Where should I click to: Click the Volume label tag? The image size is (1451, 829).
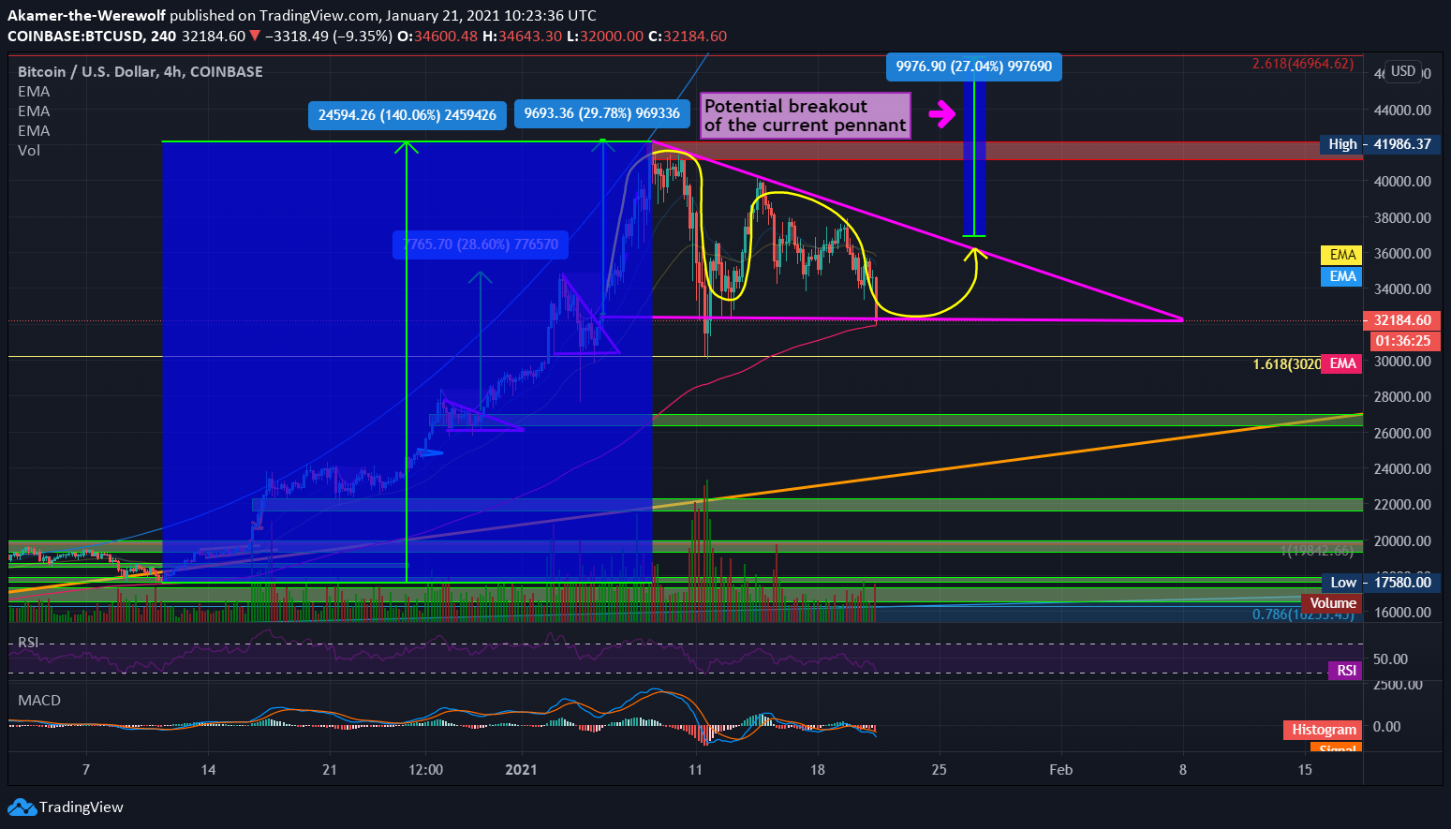click(1333, 603)
